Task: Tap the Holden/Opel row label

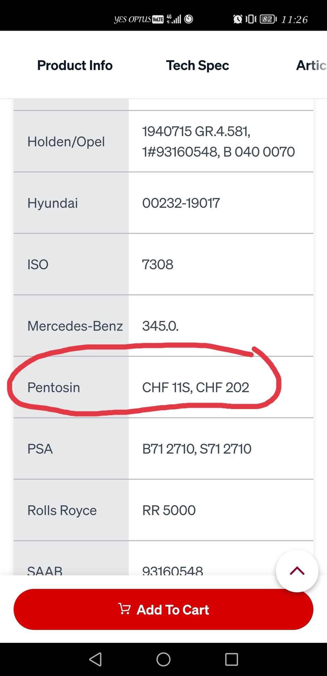Action: click(66, 142)
